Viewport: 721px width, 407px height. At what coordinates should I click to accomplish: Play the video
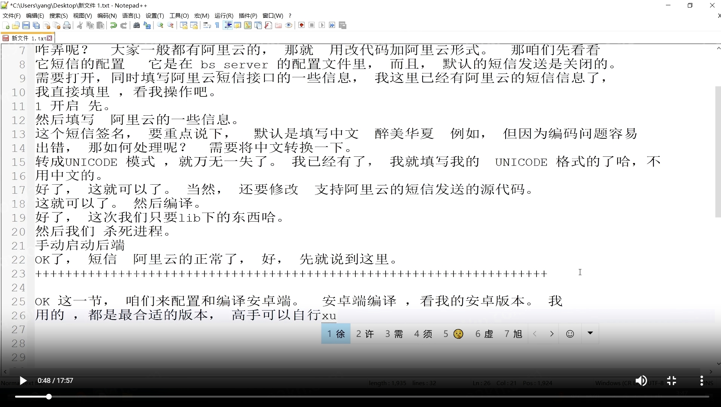(23, 381)
